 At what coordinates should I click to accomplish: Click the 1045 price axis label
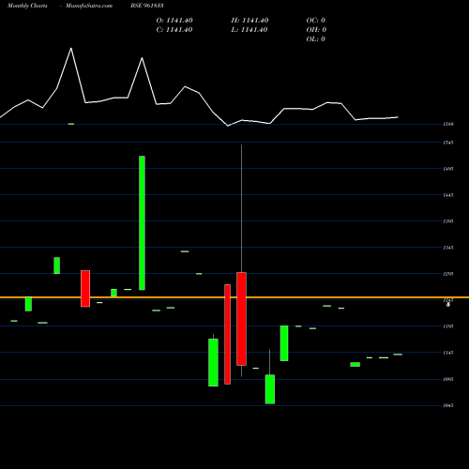coord(448,405)
